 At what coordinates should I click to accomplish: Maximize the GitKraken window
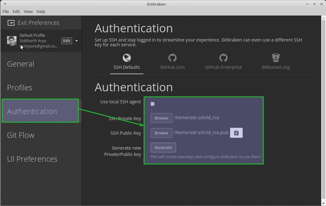click(314, 4)
